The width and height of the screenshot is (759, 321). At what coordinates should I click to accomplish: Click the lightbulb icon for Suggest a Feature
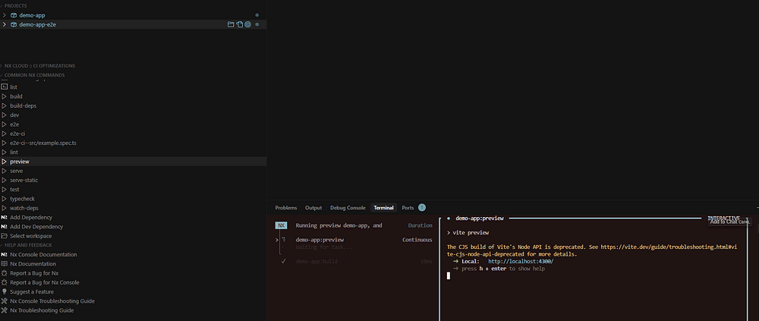[x=5, y=291]
